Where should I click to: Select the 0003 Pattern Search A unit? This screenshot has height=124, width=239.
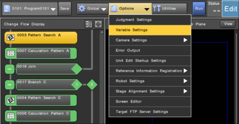click(41, 38)
